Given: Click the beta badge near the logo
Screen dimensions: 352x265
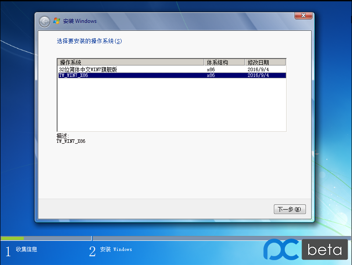Looking at the screenshot, I should pos(324,249).
